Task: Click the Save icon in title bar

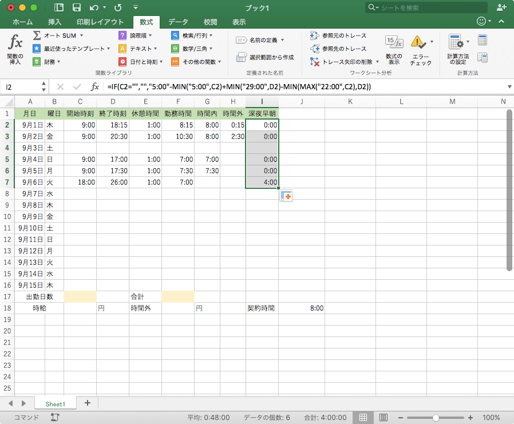Action: 76,7
